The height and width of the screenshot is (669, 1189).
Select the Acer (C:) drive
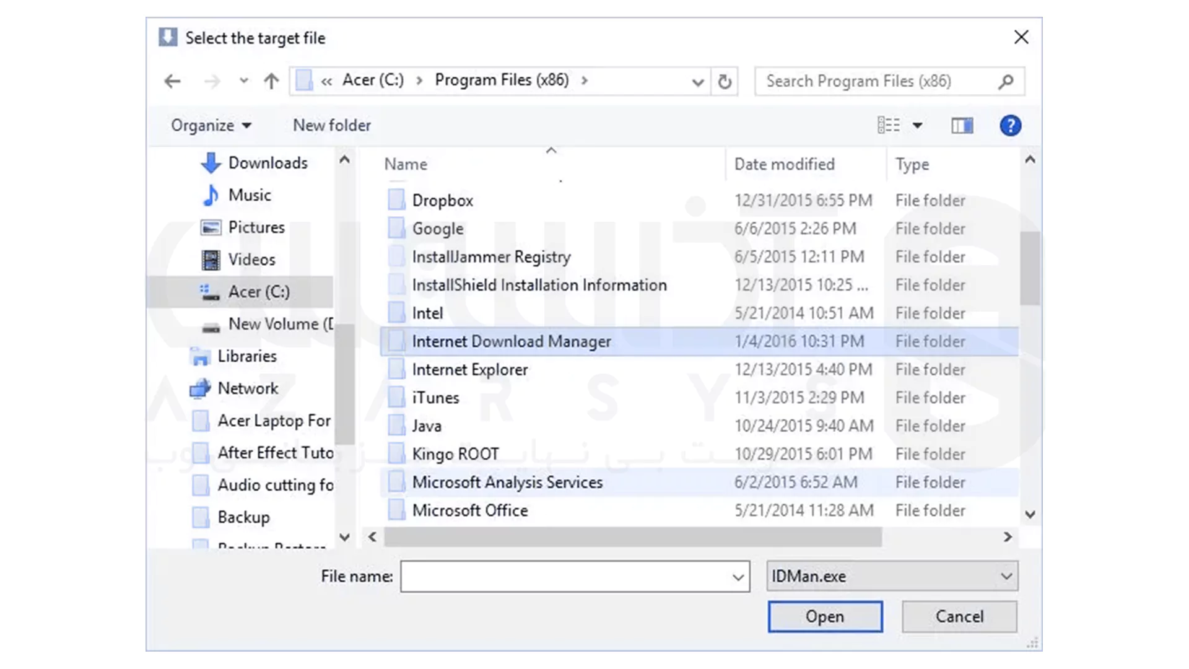tap(240, 292)
